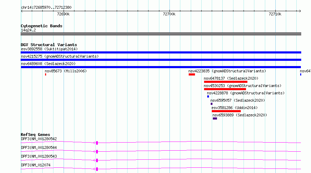This screenshot has width=311, height=173.
Task: Click the blue bar under esv3892558
Action: tap(161, 52)
